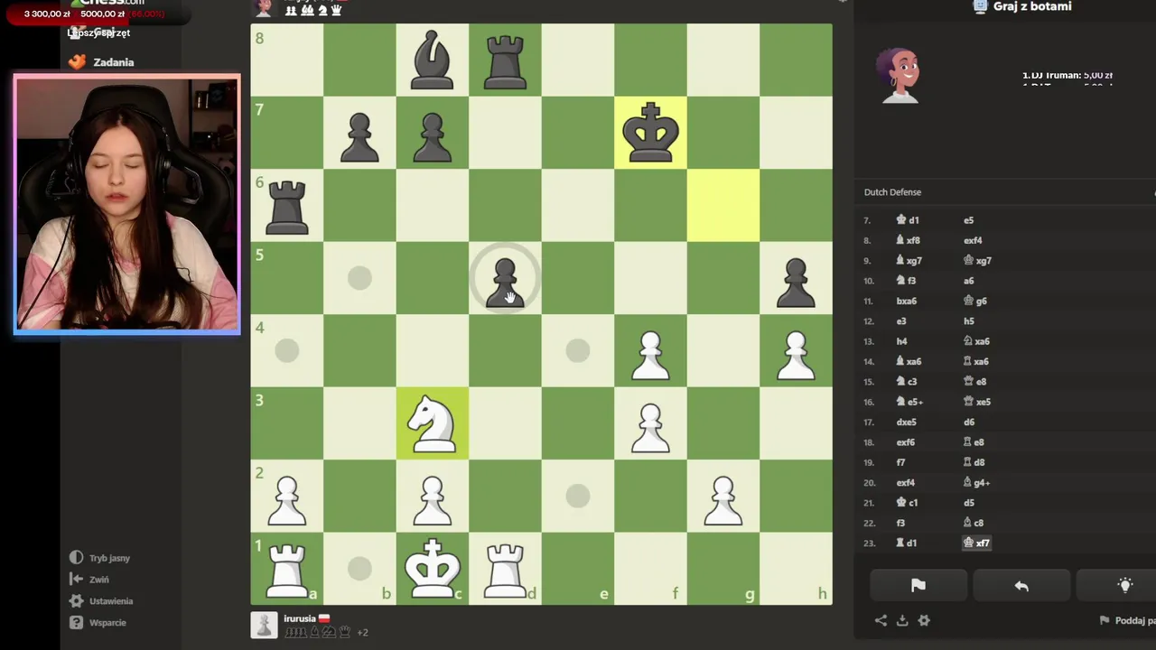Viewport: 1156px width, 650px height.
Task: Select the white rook on a1
Action: point(287,569)
